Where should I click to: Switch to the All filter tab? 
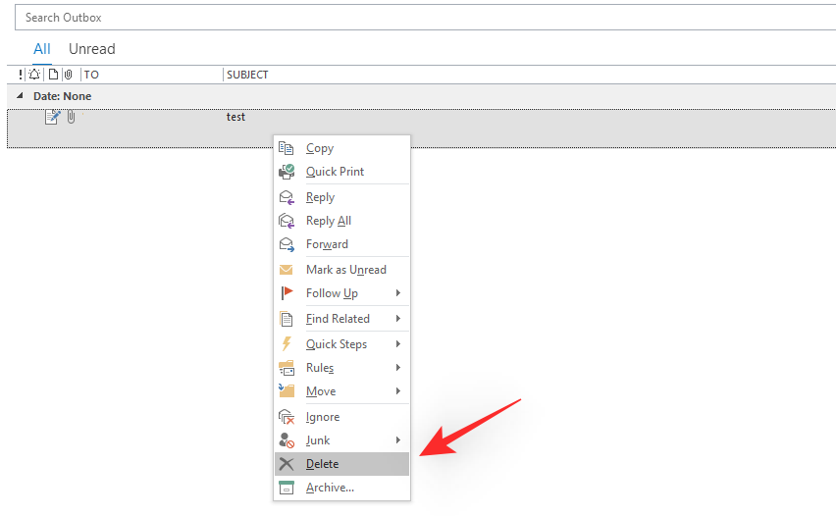point(42,49)
